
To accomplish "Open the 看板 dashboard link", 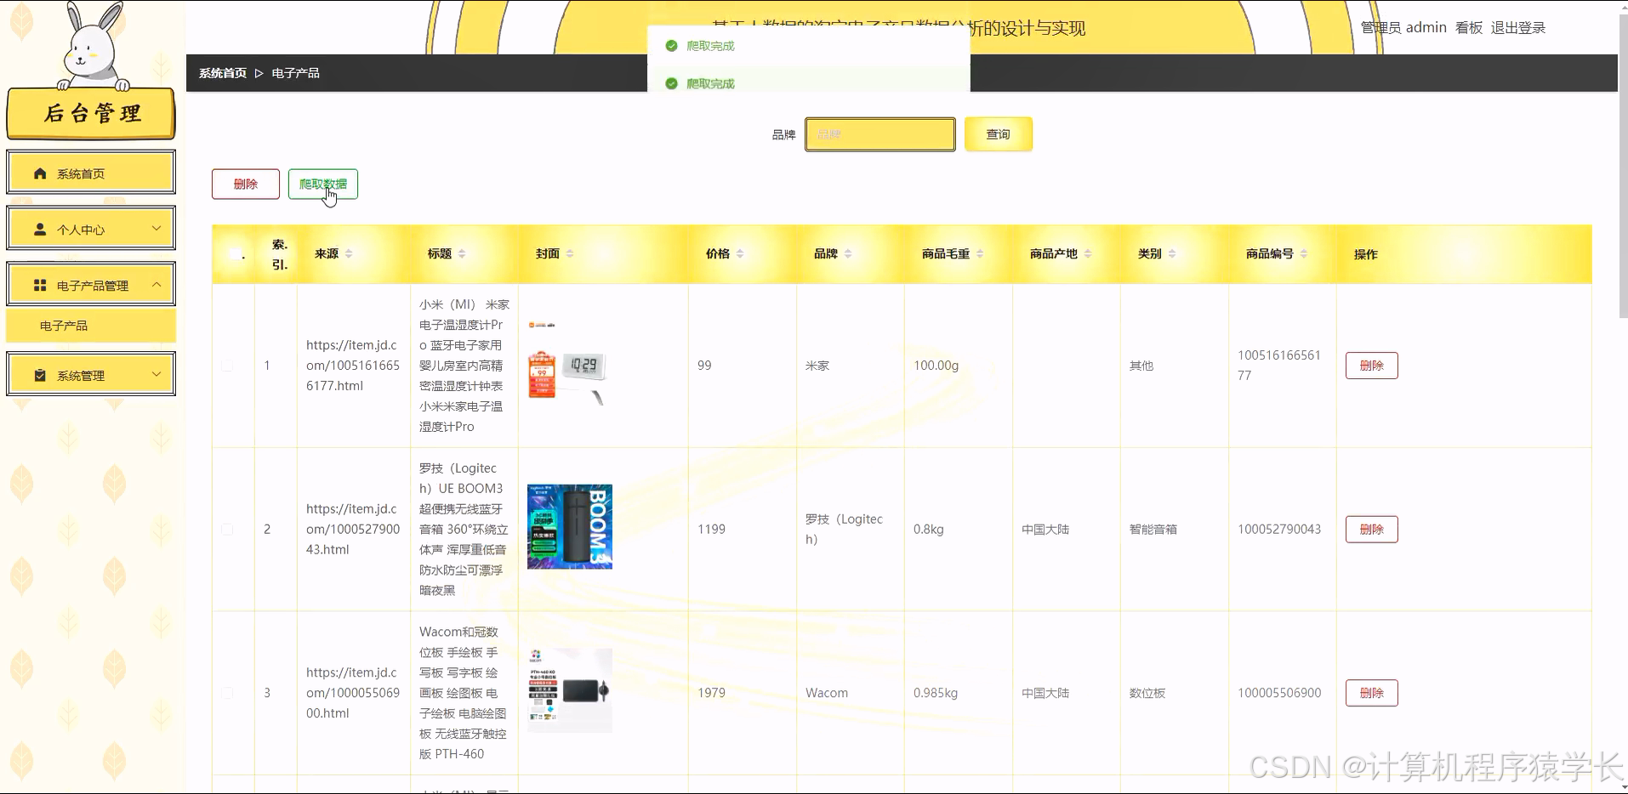I will pyautogui.click(x=1469, y=28).
